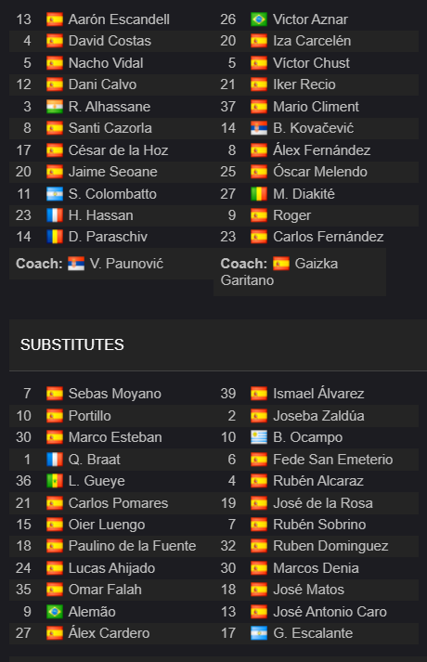This screenshot has width=427, height=662.
Task: Click Brazil flag beside Alemão
Action: [x=55, y=612]
